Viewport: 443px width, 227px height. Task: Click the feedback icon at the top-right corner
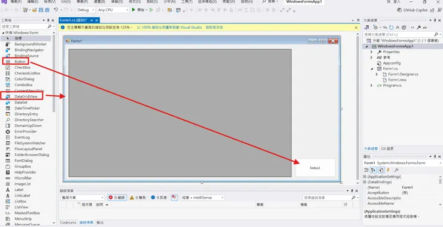click(x=439, y=10)
